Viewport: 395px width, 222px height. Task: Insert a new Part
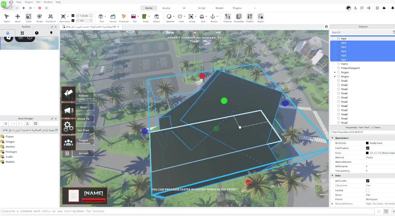(x=101, y=16)
